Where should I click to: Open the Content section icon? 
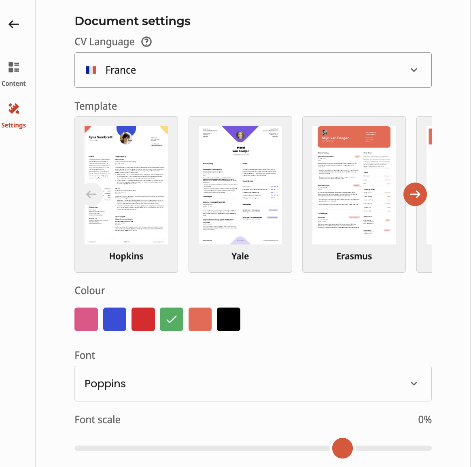[x=14, y=67]
